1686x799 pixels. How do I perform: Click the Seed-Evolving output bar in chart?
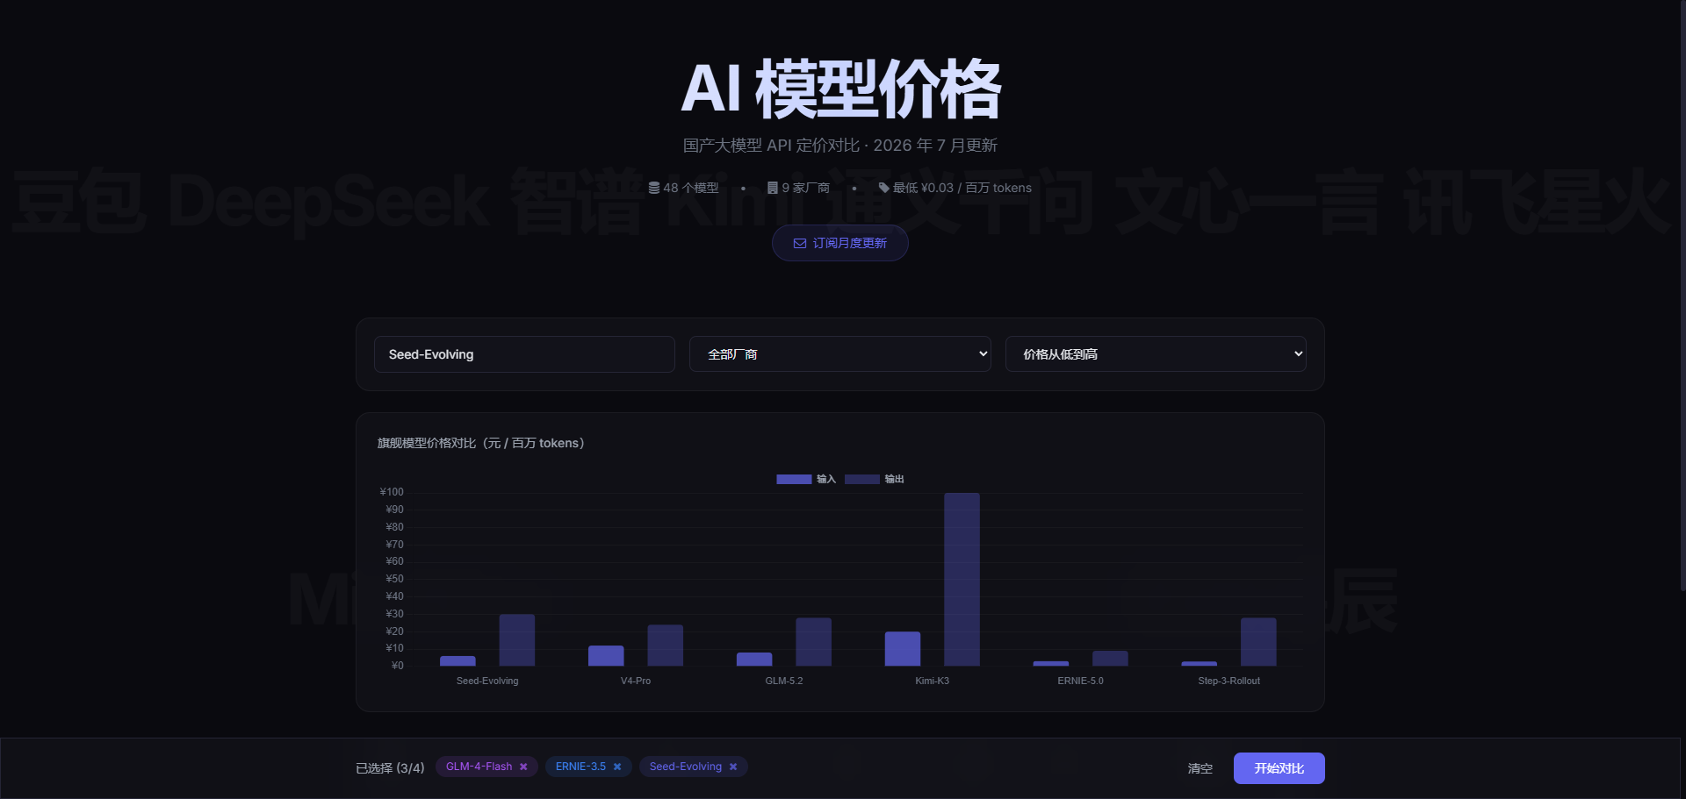517,640
